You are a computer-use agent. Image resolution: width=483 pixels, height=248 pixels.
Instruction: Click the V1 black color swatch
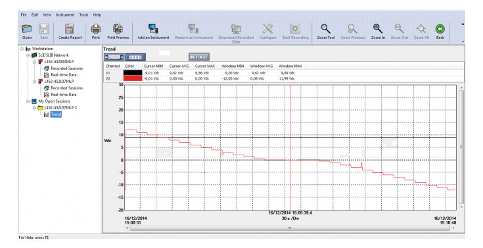pos(133,73)
